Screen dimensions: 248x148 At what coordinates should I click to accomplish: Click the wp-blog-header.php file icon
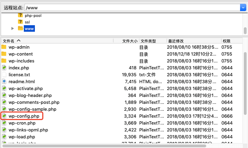pos(4,95)
